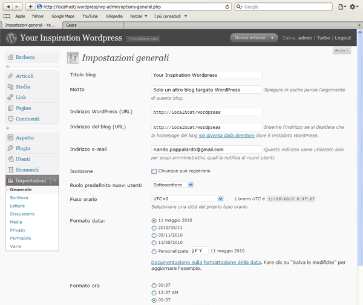This screenshot has height=305, width=363.
Task: Select date format 11 maggio 2010
Action: tap(154, 220)
